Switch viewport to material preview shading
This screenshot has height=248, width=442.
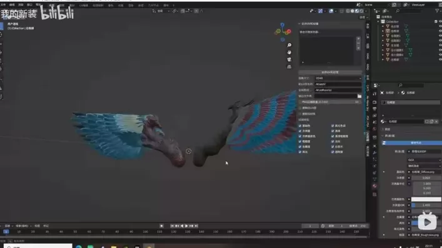pos(357,11)
